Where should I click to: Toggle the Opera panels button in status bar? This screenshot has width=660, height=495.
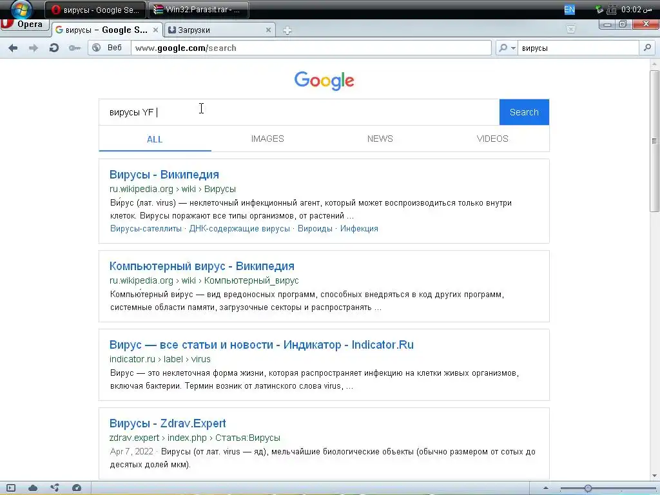tap(11, 488)
